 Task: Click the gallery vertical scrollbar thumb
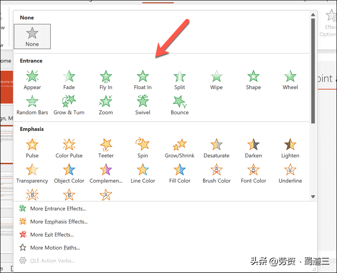[x=313, y=71]
